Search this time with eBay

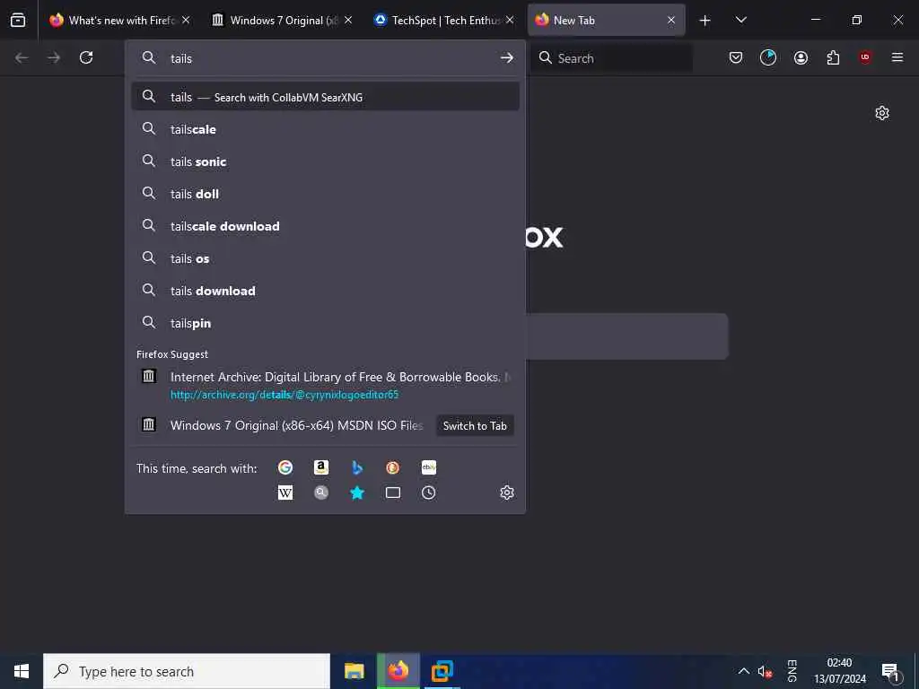[x=428, y=467]
